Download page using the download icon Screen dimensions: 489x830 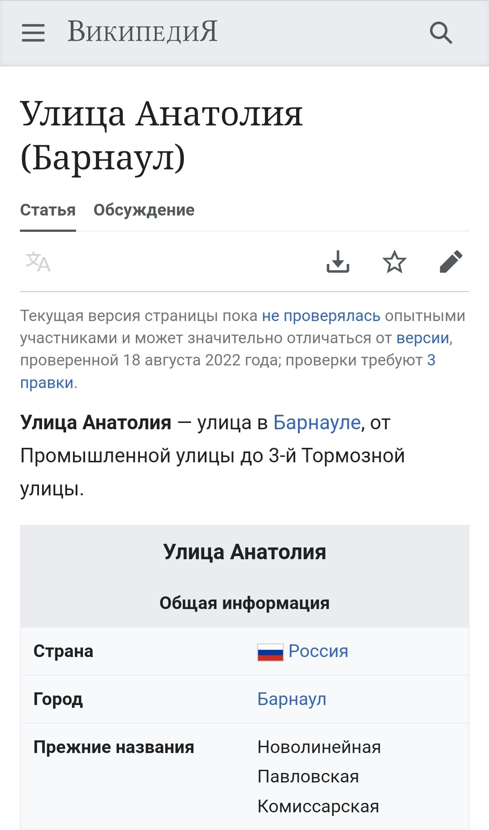pyautogui.click(x=338, y=262)
